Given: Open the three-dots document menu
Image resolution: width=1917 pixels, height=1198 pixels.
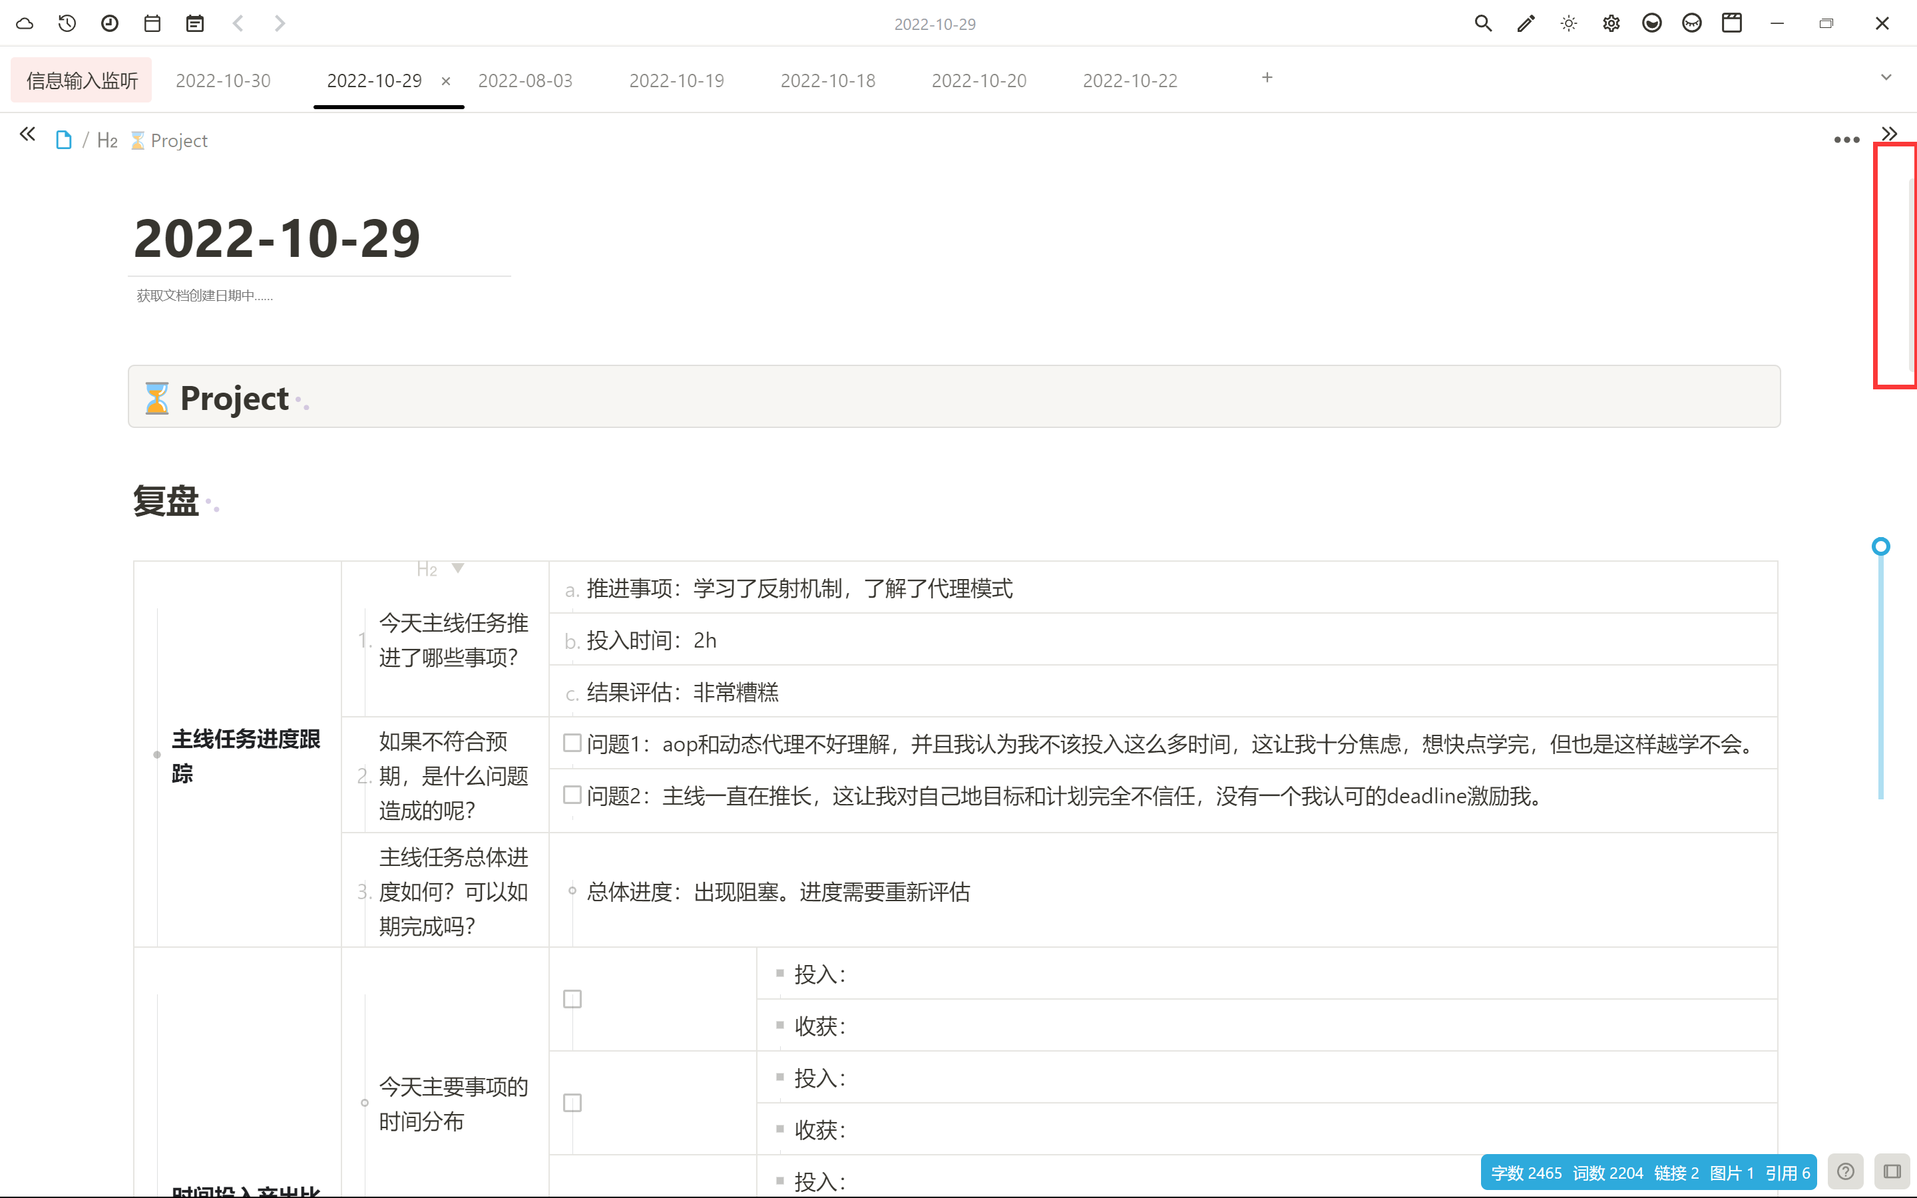Looking at the screenshot, I should click(1846, 140).
